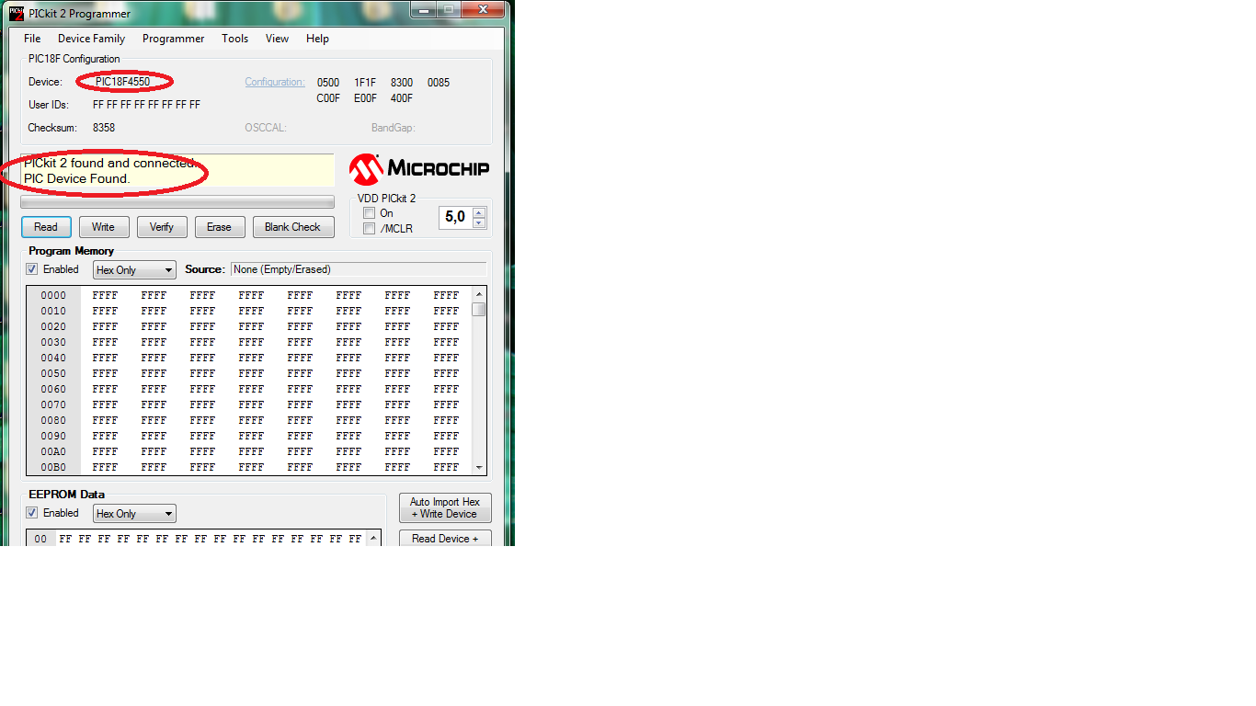Click the Configuration link

(274, 82)
